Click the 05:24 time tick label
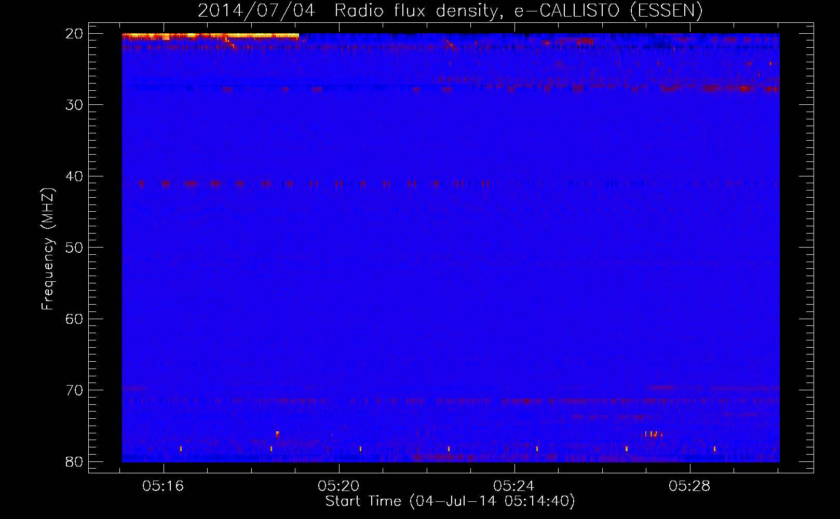Screen dimensions: 840x519 [514, 486]
